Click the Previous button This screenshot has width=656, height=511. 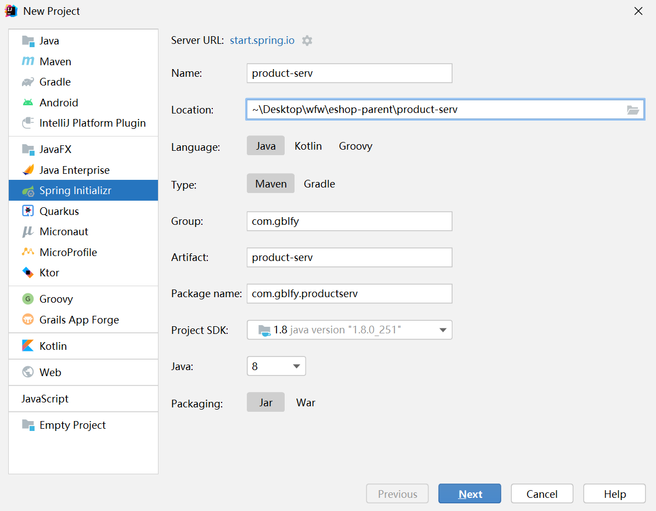(x=397, y=494)
